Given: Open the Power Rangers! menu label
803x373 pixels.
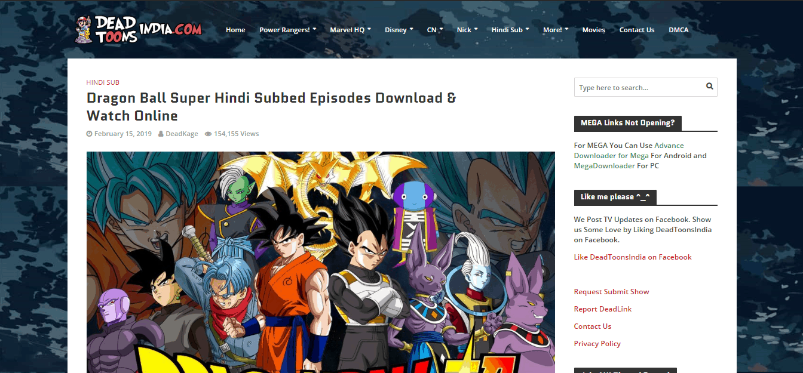Looking at the screenshot, I should point(284,30).
